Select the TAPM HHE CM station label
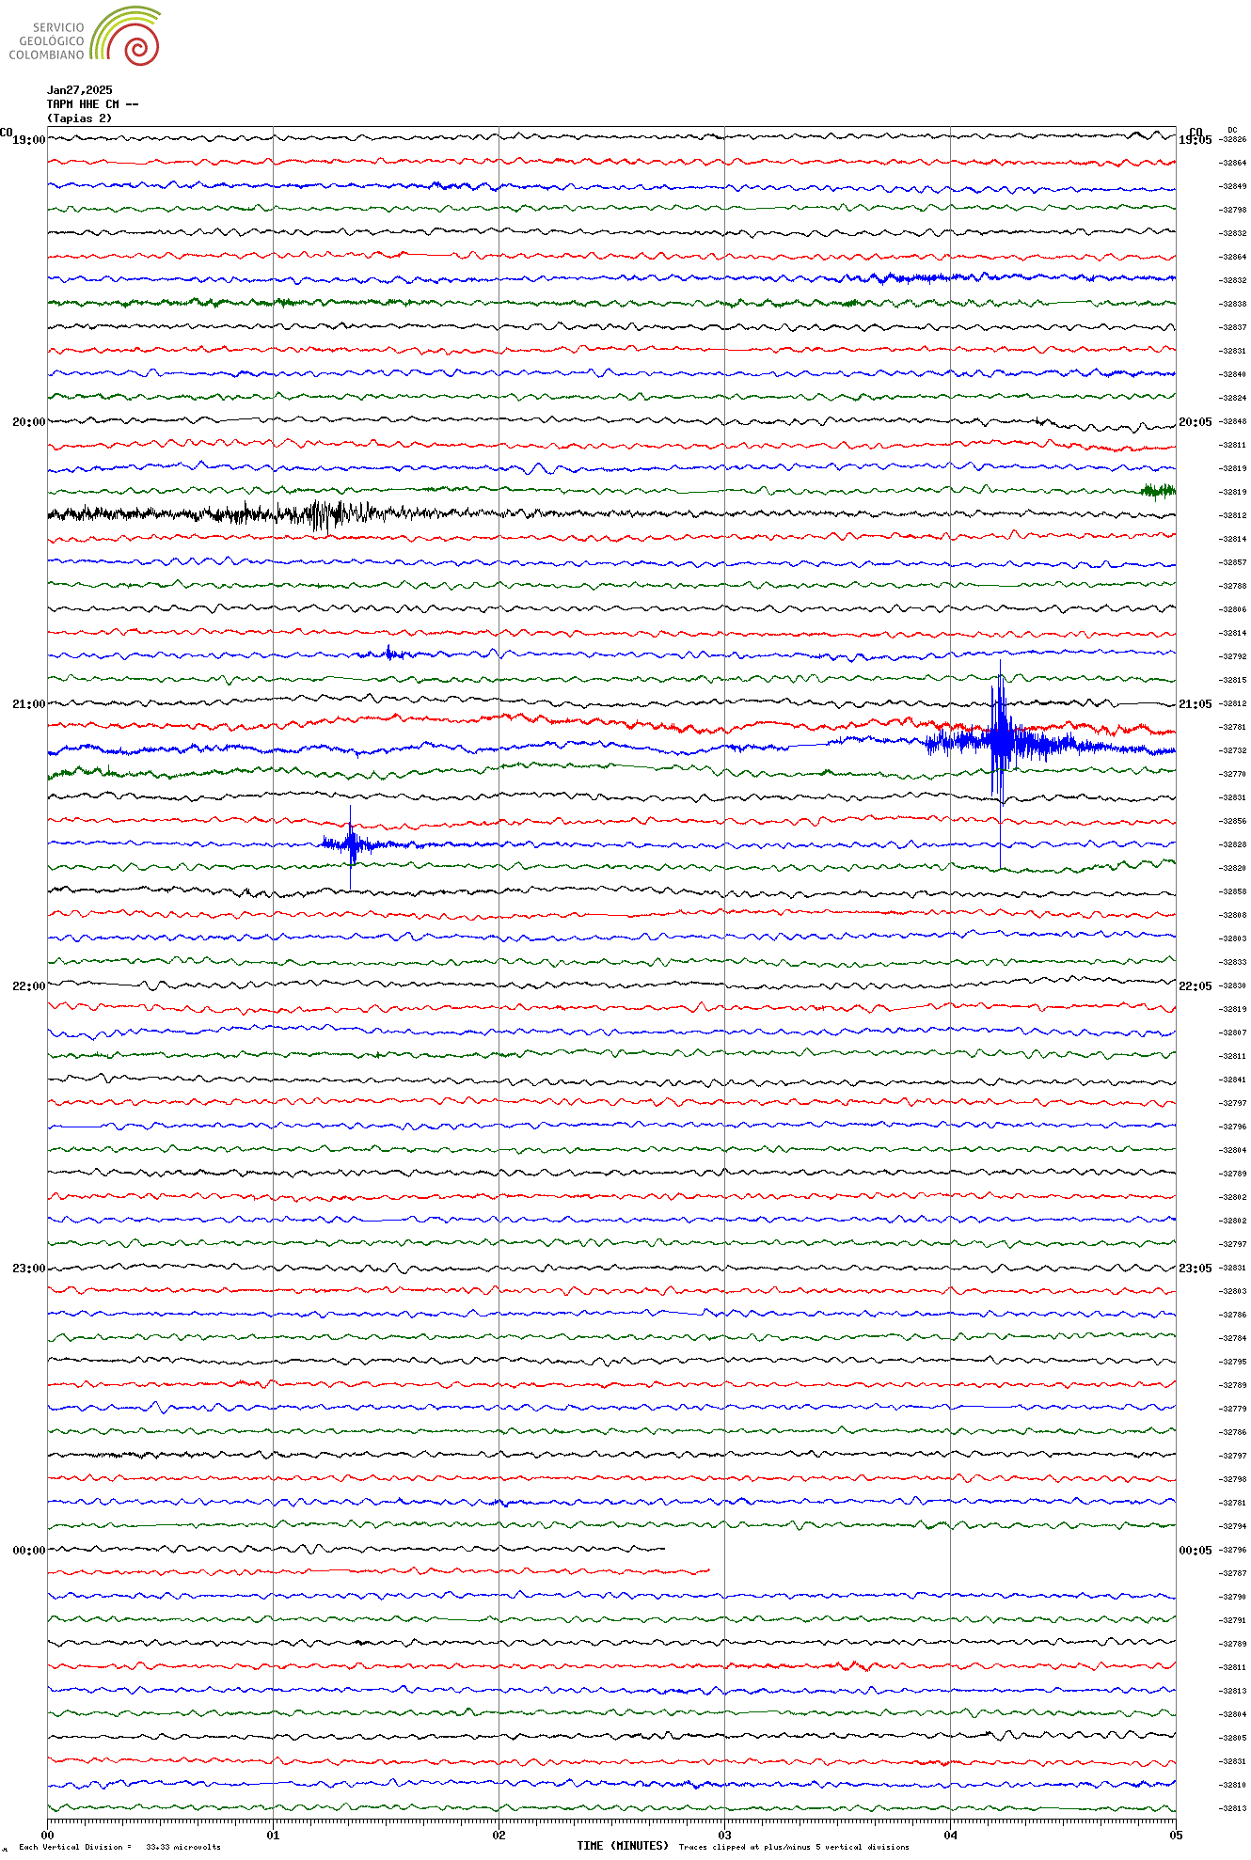The image size is (1251, 1860). [x=92, y=104]
